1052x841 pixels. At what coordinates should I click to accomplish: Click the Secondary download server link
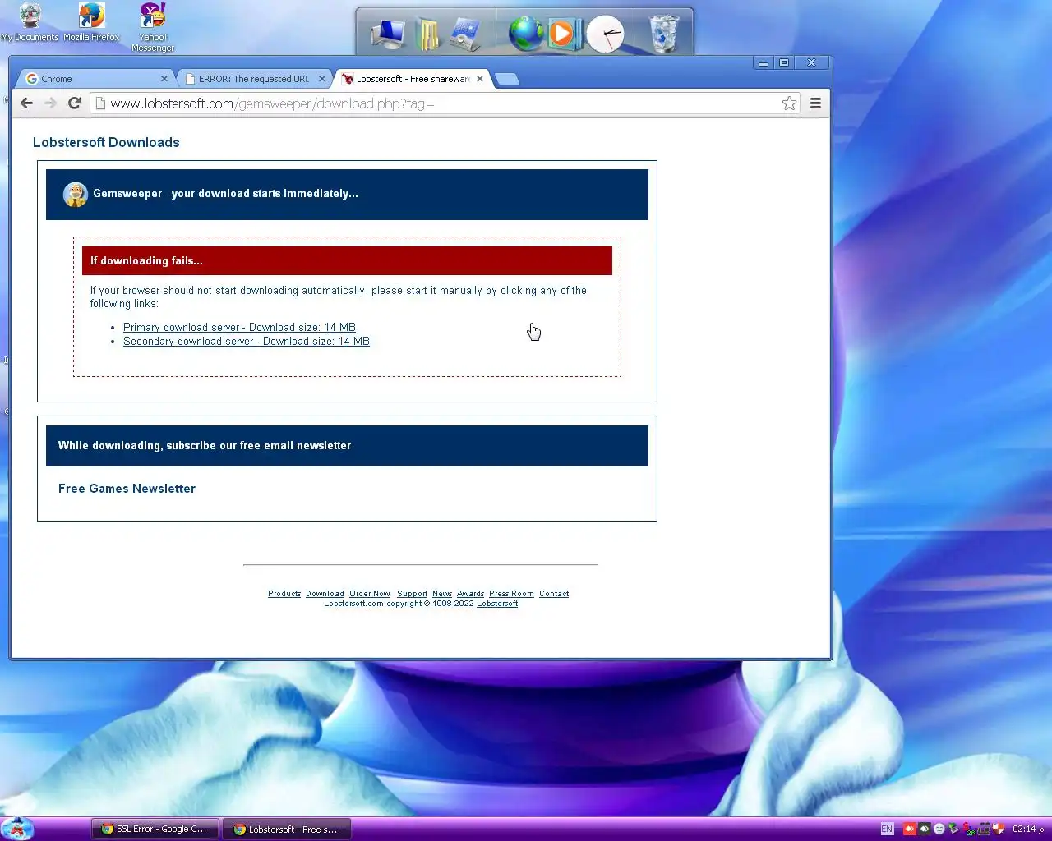click(x=247, y=341)
